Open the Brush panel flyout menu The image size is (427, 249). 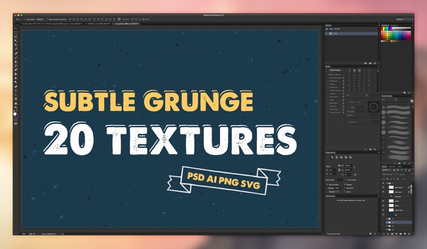point(379,66)
